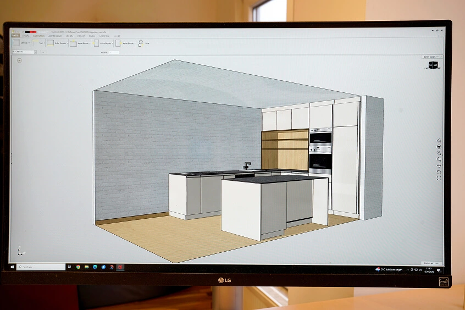Click the Daten Export button
465x310 pixels.
tap(433, 57)
